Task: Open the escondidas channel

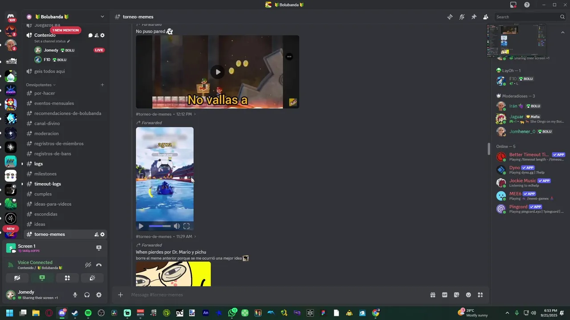Action: [x=65, y=214]
